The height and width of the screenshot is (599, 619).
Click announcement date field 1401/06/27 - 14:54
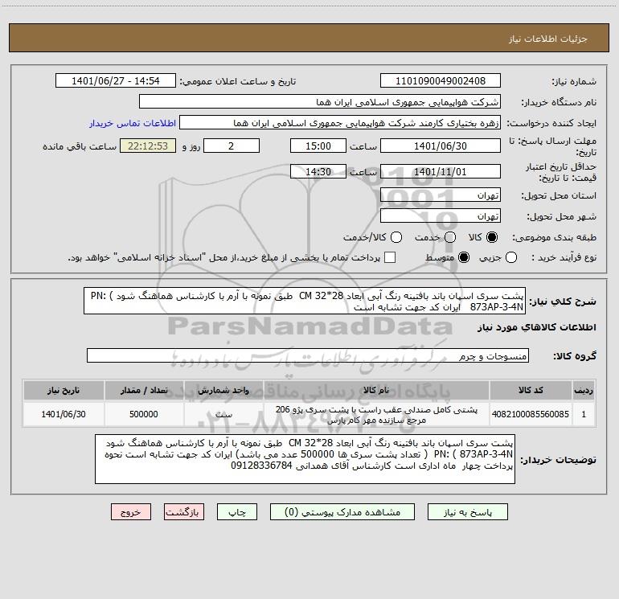coord(115,81)
